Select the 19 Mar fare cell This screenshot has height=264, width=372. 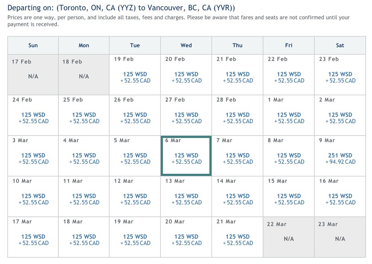(x=135, y=239)
